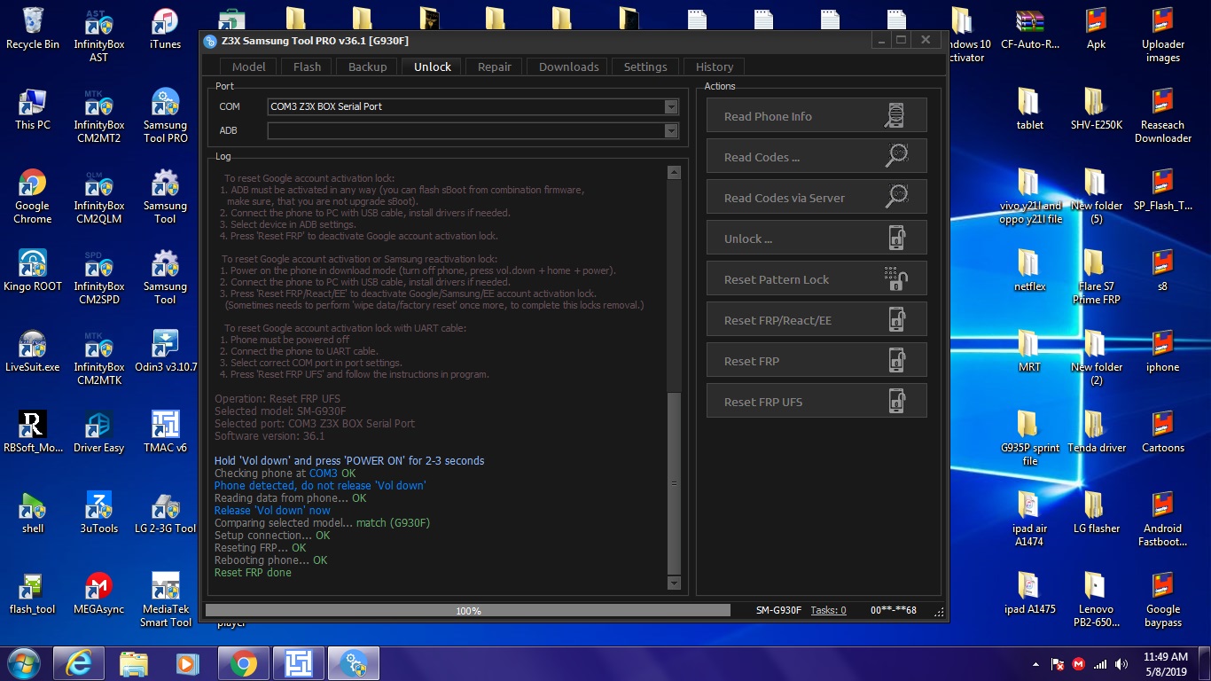The width and height of the screenshot is (1211, 681).
Task: Open File Explorer from the taskbar
Action: point(134,663)
